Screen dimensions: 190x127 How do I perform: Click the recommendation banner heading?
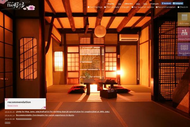[x=19, y=102]
